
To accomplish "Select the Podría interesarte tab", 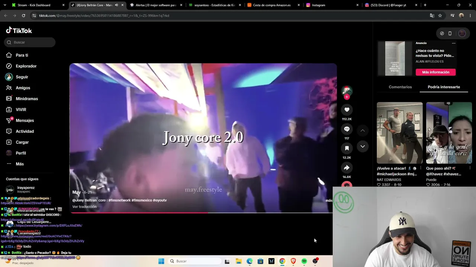I will (x=444, y=87).
